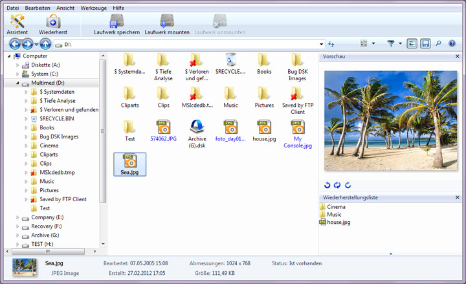466x284 pixels.
Task: Toggle the recovery list panel button
Action: pyautogui.click(x=425, y=44)
